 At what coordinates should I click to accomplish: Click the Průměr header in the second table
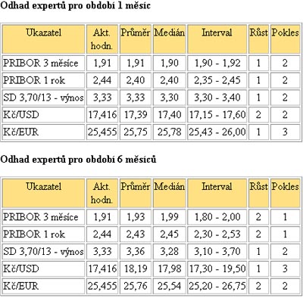(136, 193)
